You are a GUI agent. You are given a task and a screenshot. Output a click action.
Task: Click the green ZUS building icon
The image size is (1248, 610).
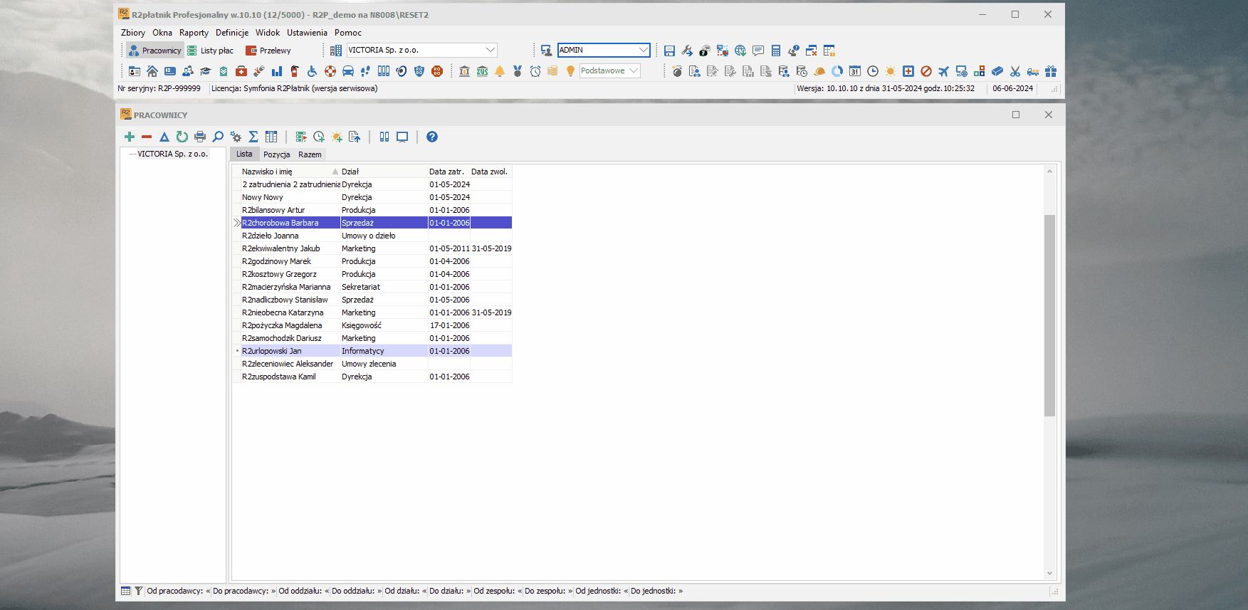(482, 71)
